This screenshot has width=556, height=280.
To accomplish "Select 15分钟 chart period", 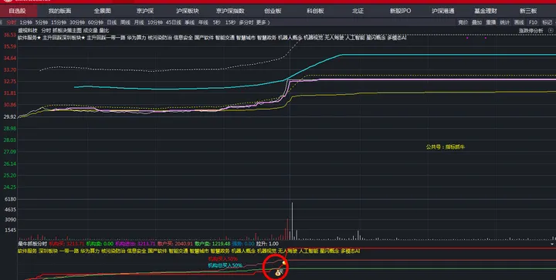I will (x=59, y=22).
